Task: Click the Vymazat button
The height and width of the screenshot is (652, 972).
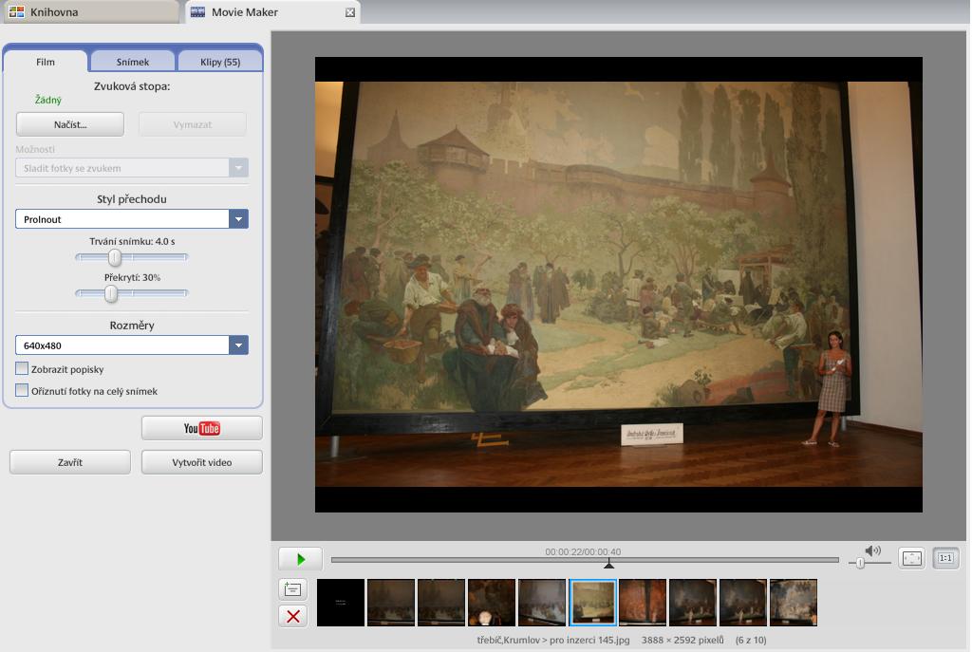Action: (192, 124)
